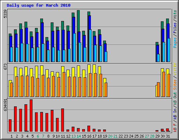Click day label "19" on the x-axis

coord(105,136)
